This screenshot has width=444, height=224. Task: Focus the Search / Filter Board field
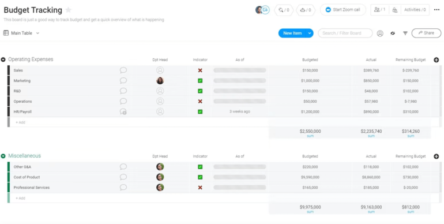pos(345,33)
